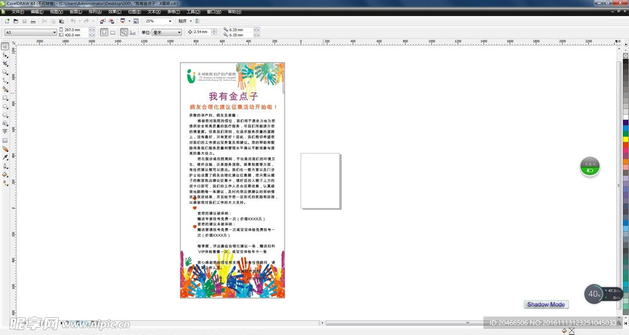Select the Text tool (字)
The height and width of the screenshot is (335, 629).
(5, 132)
